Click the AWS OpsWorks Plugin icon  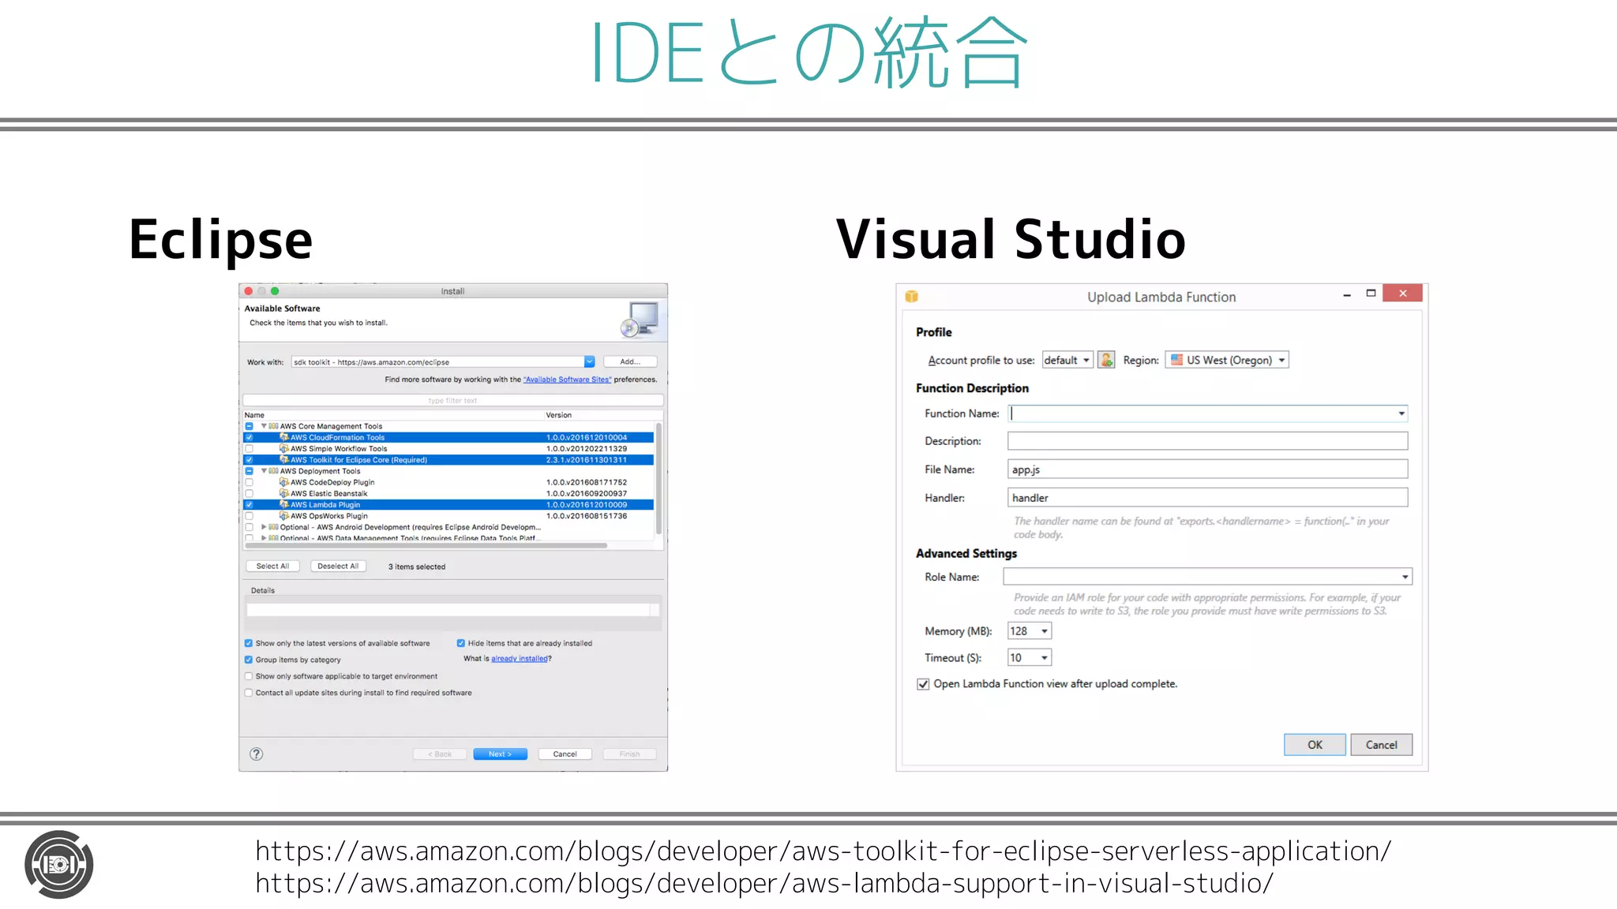[x=283, y=515]
